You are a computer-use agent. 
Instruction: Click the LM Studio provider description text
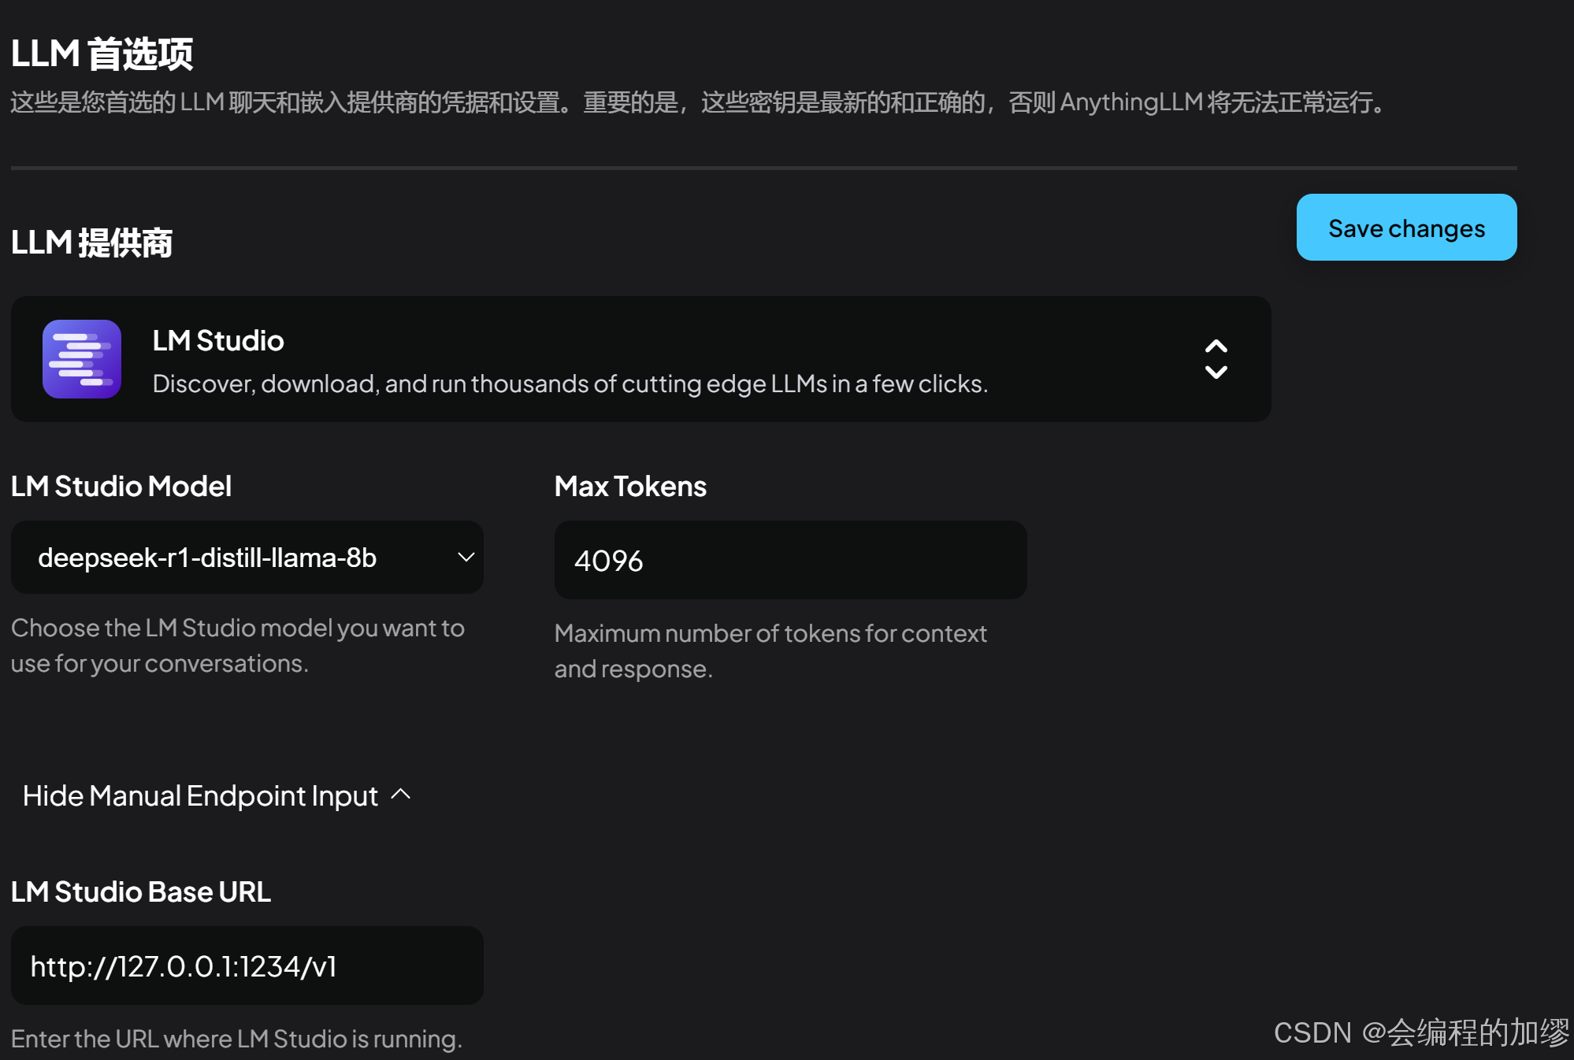point(570,384)
